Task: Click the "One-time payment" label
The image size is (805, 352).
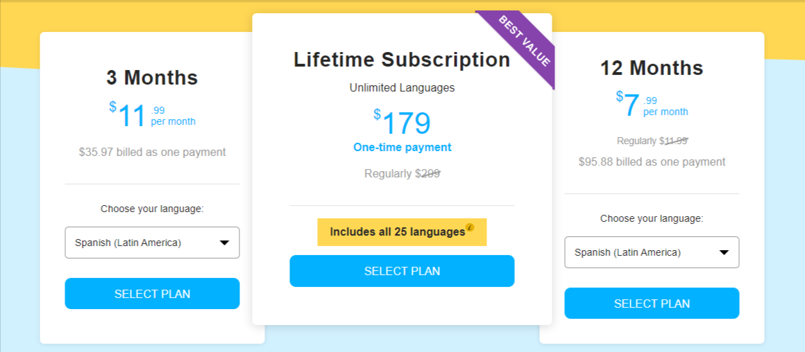Action: pyautogui.click(x=402, y=148)
